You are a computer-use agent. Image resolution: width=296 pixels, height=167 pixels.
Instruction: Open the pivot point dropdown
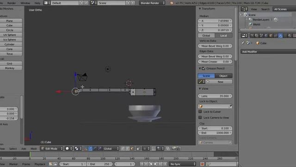78,148
